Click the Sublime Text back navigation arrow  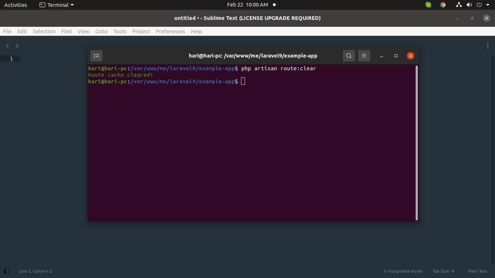pyautogui.click(x=8, y=46)
